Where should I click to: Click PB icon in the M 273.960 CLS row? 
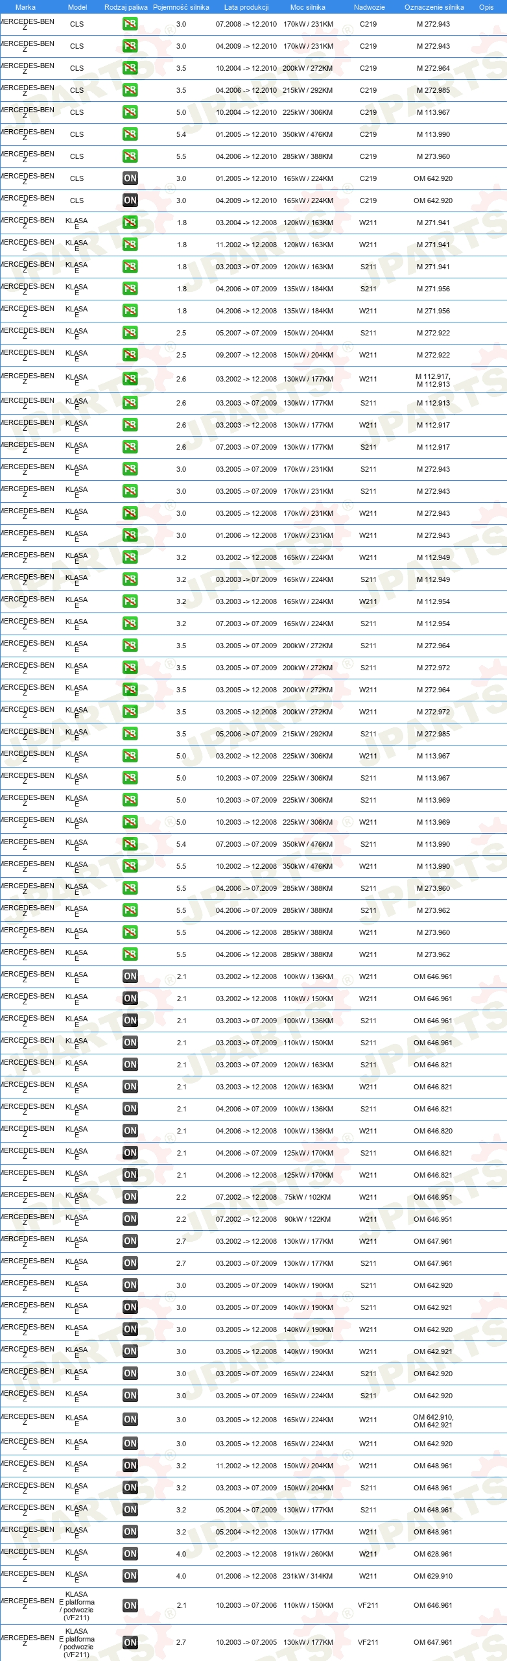130,156
